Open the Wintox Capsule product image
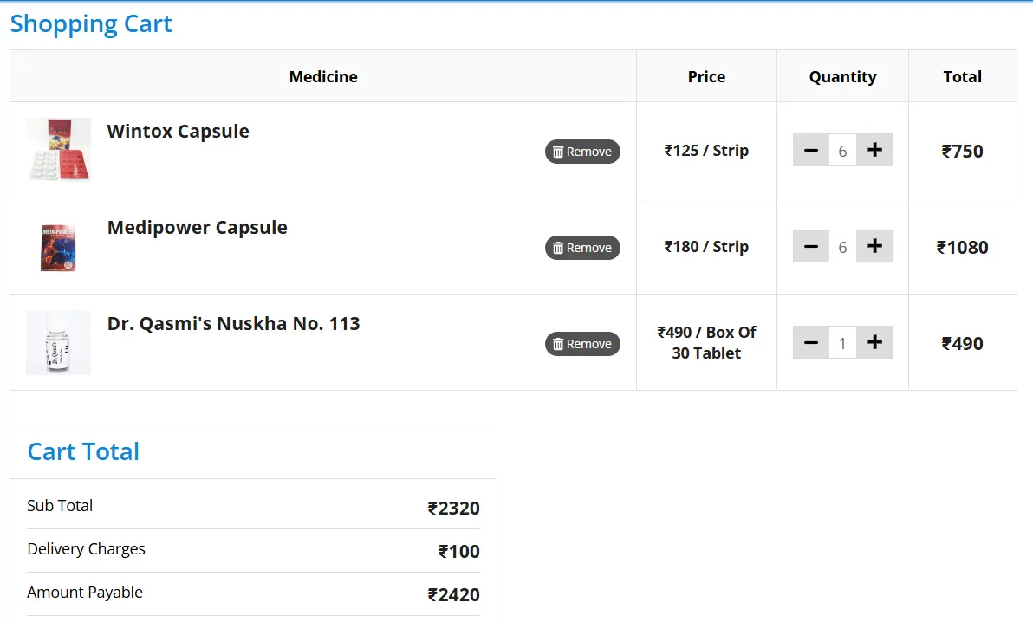This screenshot has width=1033, height=622. click(58, 150)
